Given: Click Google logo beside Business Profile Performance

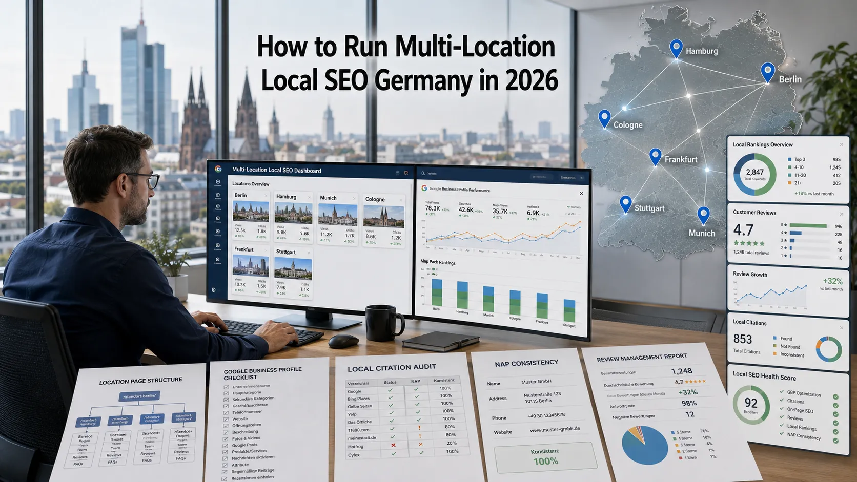Looking at the screenshot, I should click(424, 188).
